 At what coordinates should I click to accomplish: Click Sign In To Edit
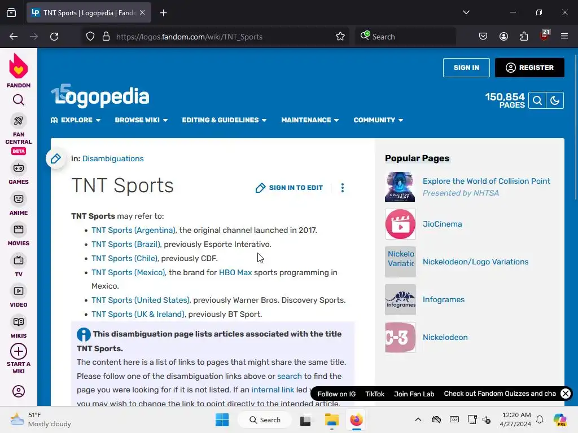pyautogui.click(x=290, y=188)
